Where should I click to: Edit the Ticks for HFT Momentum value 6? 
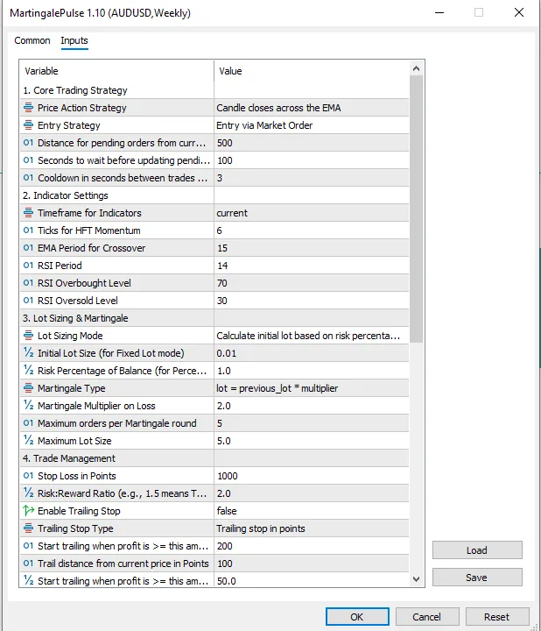tap(312, 230)
